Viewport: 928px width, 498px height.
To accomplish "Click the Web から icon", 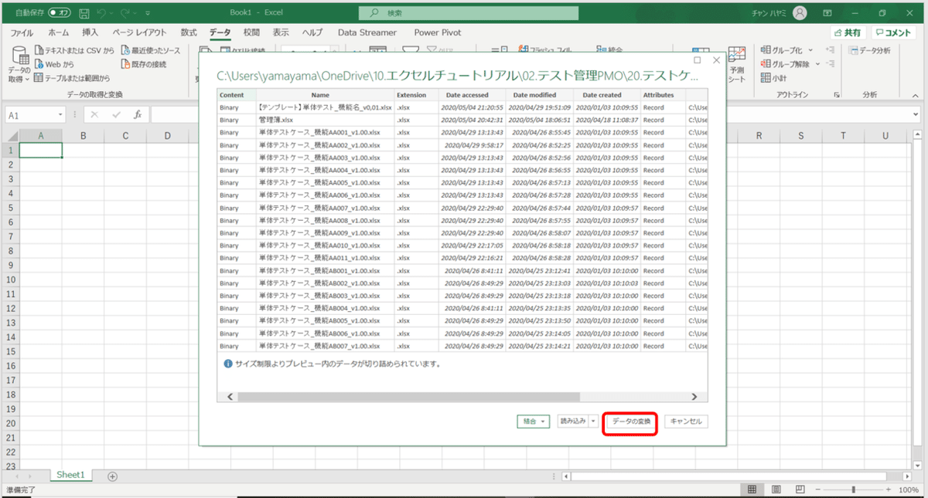I will pos(39,64).
